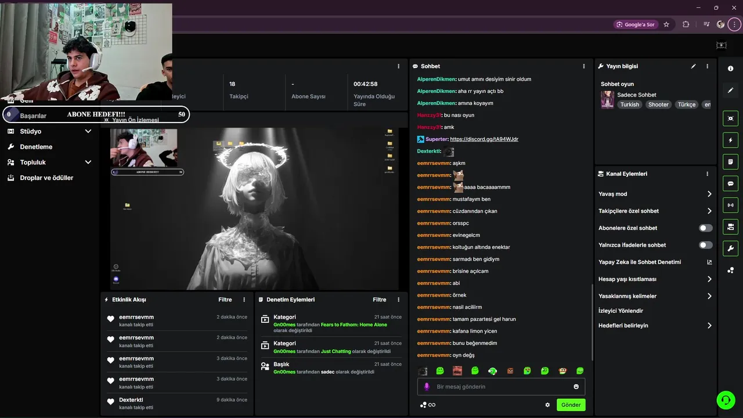Image resolution: width=743 pixels, height=418 pixels.
Task: Expand the Stüdyo sidebar section chevron
Action: click(x=88, y=131)
